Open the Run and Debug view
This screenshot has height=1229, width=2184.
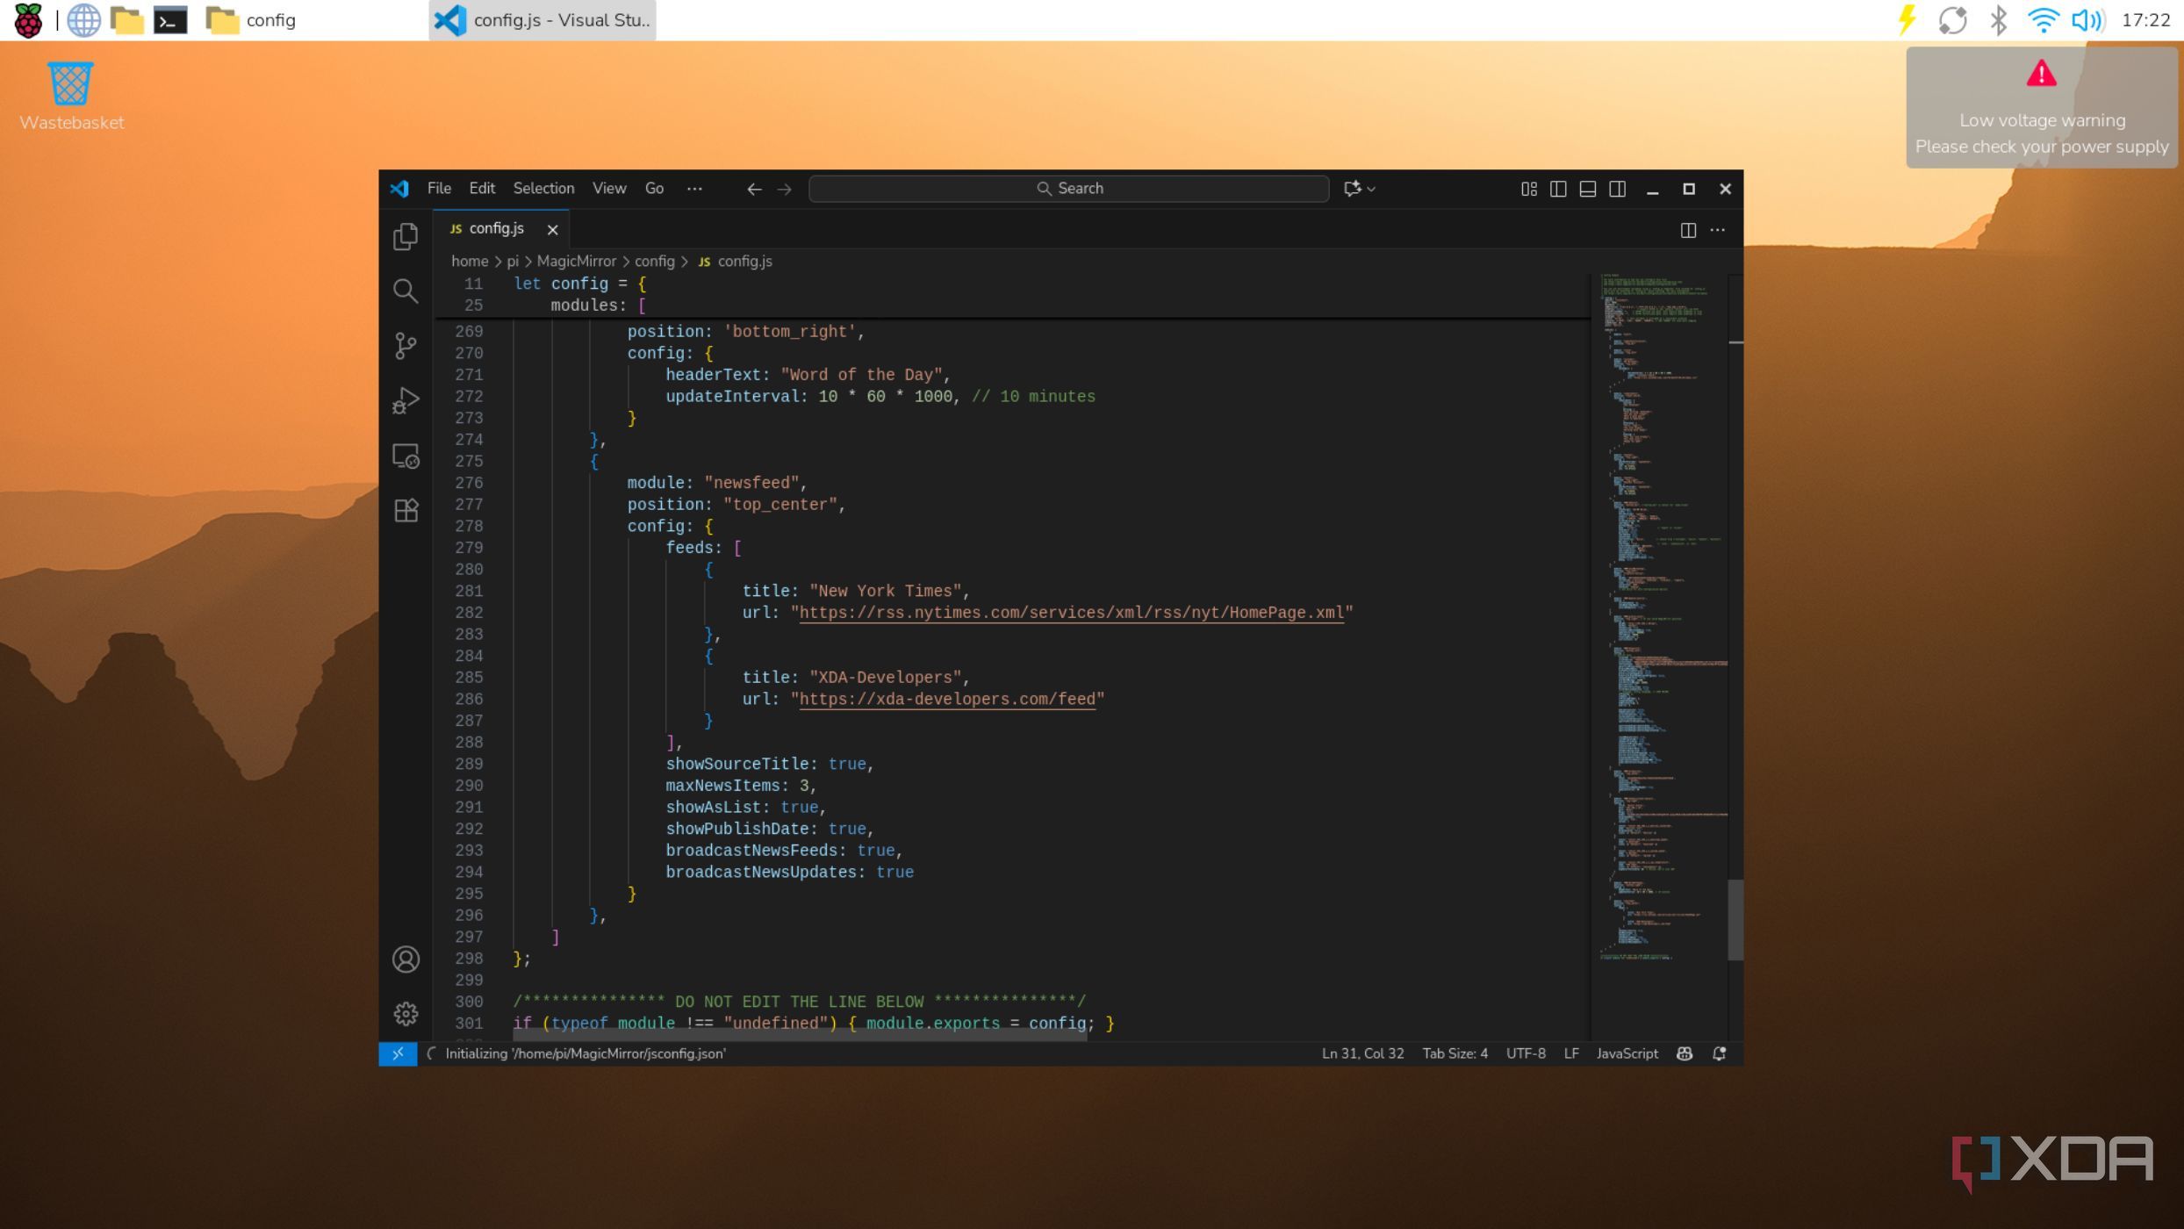coord(406,400)
